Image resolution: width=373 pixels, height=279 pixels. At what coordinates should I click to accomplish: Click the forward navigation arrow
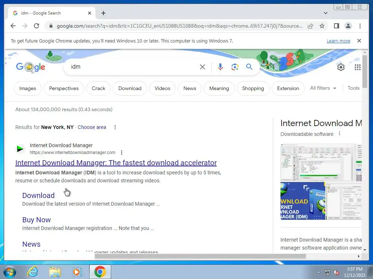[x=25, y=26]
